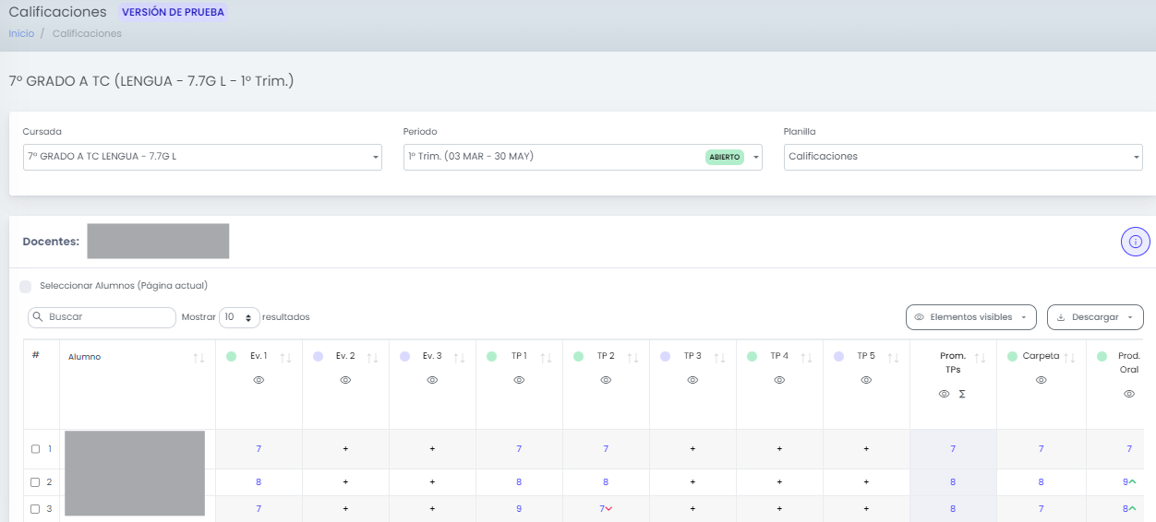1156x522 pixels.
Task: Click VERSIÓN DE PRUEBA badge
Action: (173, 13)
